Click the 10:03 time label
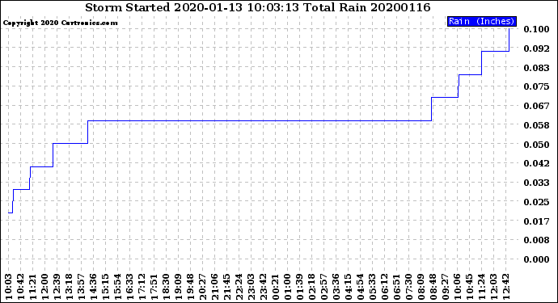 (9, 287)
